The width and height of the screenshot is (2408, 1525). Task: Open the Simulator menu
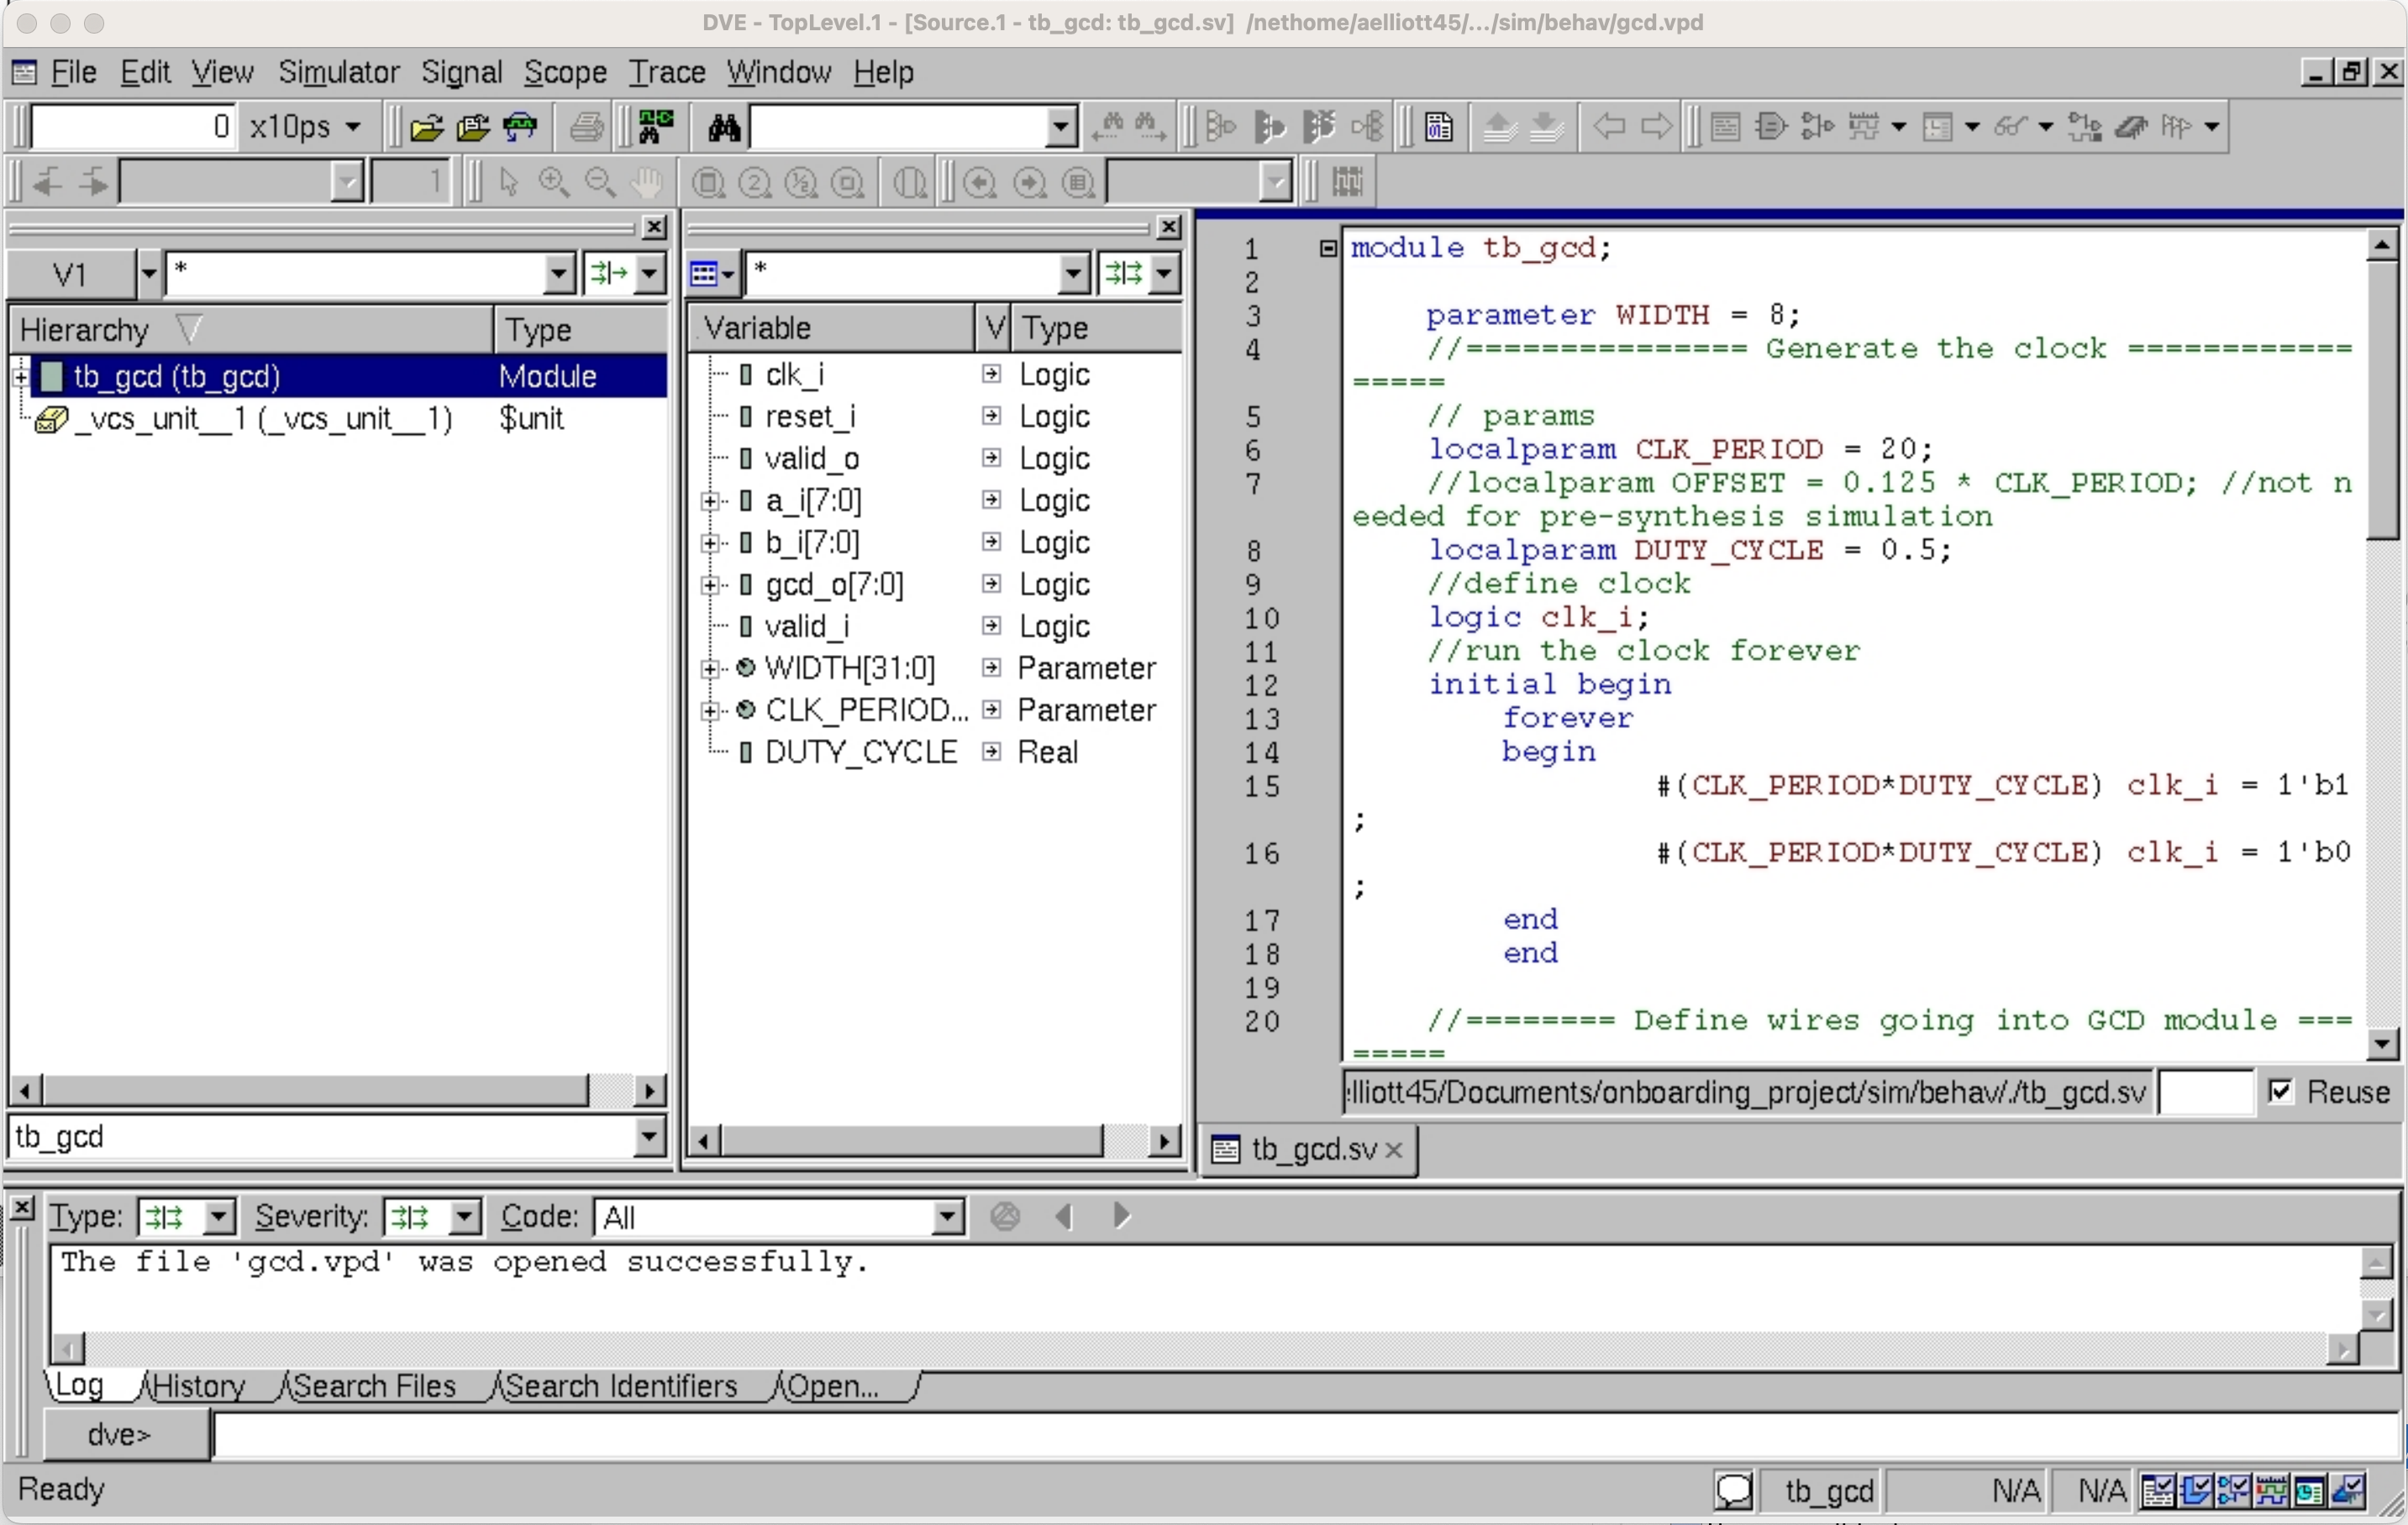click(338, 72)
